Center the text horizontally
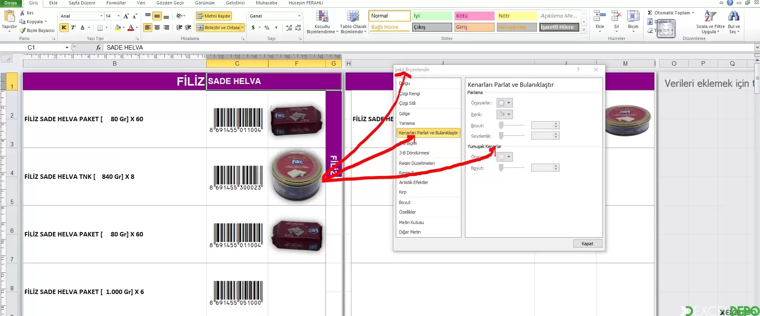The width and height of the screenshot is (760, 316). (157, 28)
